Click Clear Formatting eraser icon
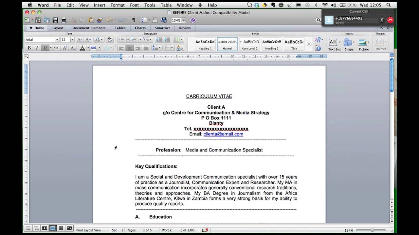This screenshot has height=235, width=419. click(x=110, y=39)
